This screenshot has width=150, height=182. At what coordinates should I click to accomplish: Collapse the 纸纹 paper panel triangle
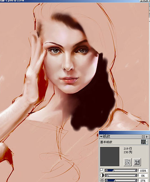pos(101,137)
